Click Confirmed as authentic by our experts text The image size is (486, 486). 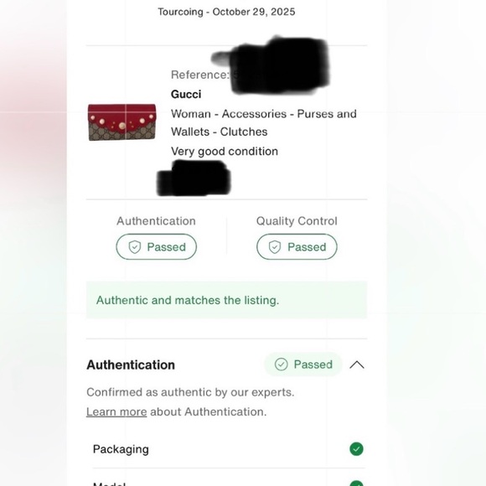coord(190,392)
